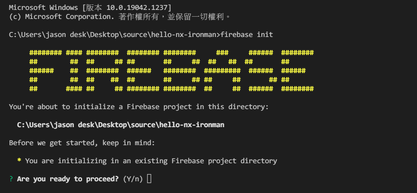The height and width of the screenshot is (193, 417).
Task: Click the typed 'firebase init' command
Action: (x=247, y=35)
